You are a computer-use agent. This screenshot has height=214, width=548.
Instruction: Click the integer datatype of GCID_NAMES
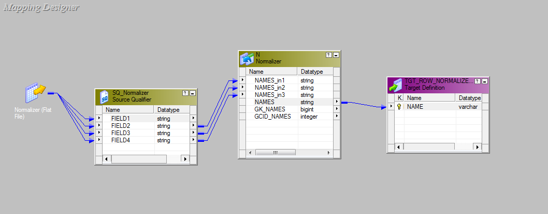pyautogui.click(x=309, y=117)
